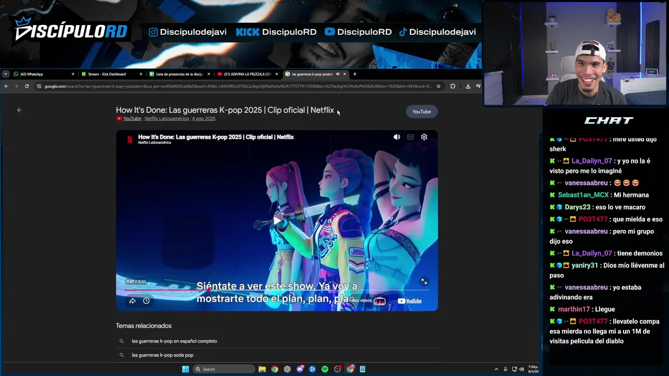Open File Explorer from the taskbar
The height and width of the screenshot is (376, 669).
[262, 369]
